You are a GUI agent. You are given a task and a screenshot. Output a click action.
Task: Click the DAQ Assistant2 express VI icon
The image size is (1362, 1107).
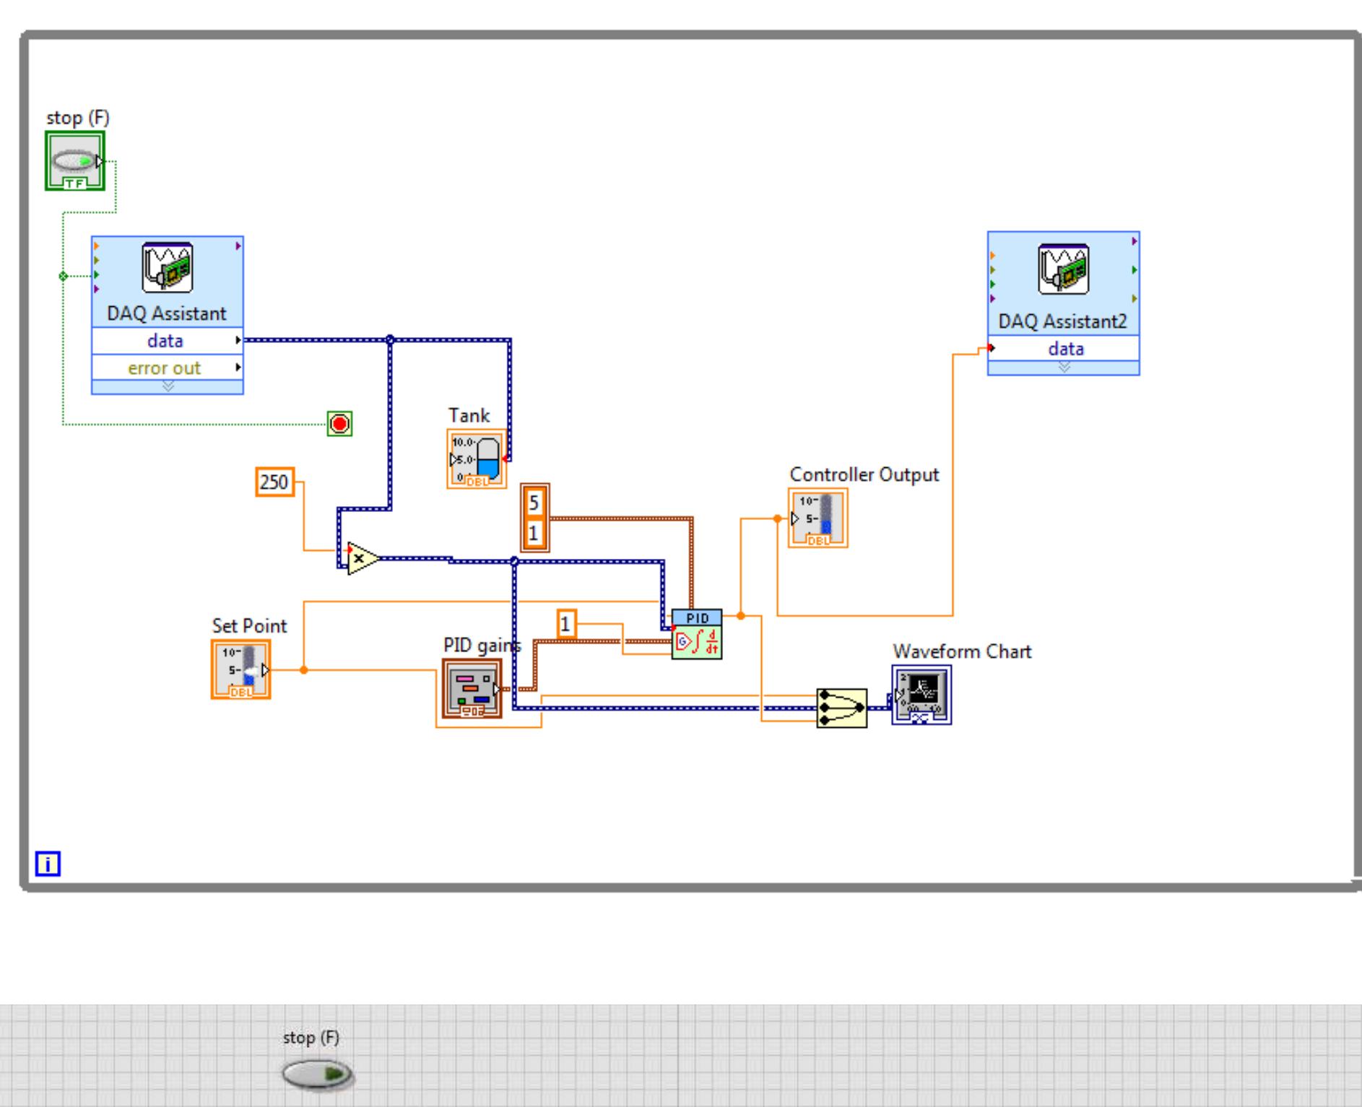click(x=1063, y=269)
